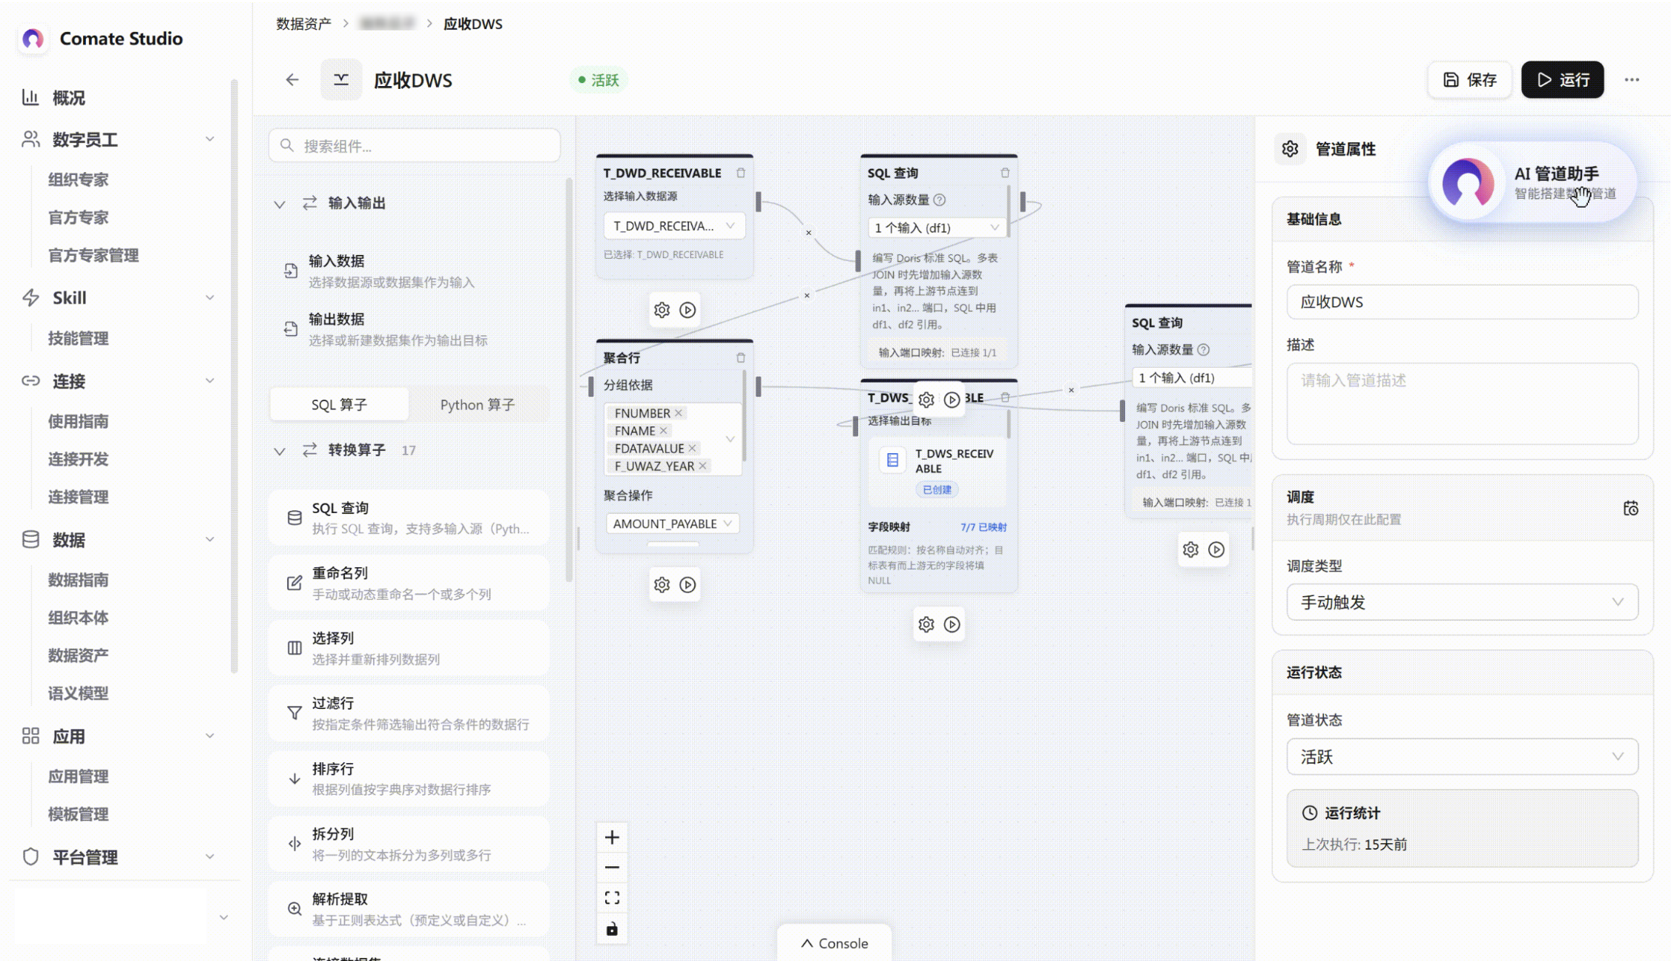The image size is (1671, 961).
Task: Go to 组织专家 in the sidebar
Action: 79,180
